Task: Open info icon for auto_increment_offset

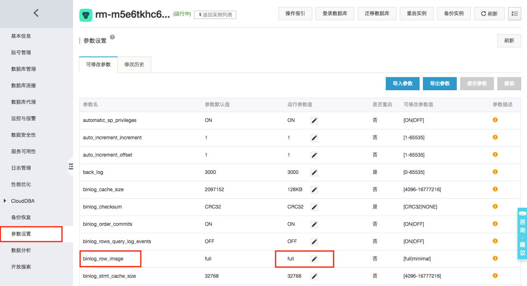Action: point(495,155)
